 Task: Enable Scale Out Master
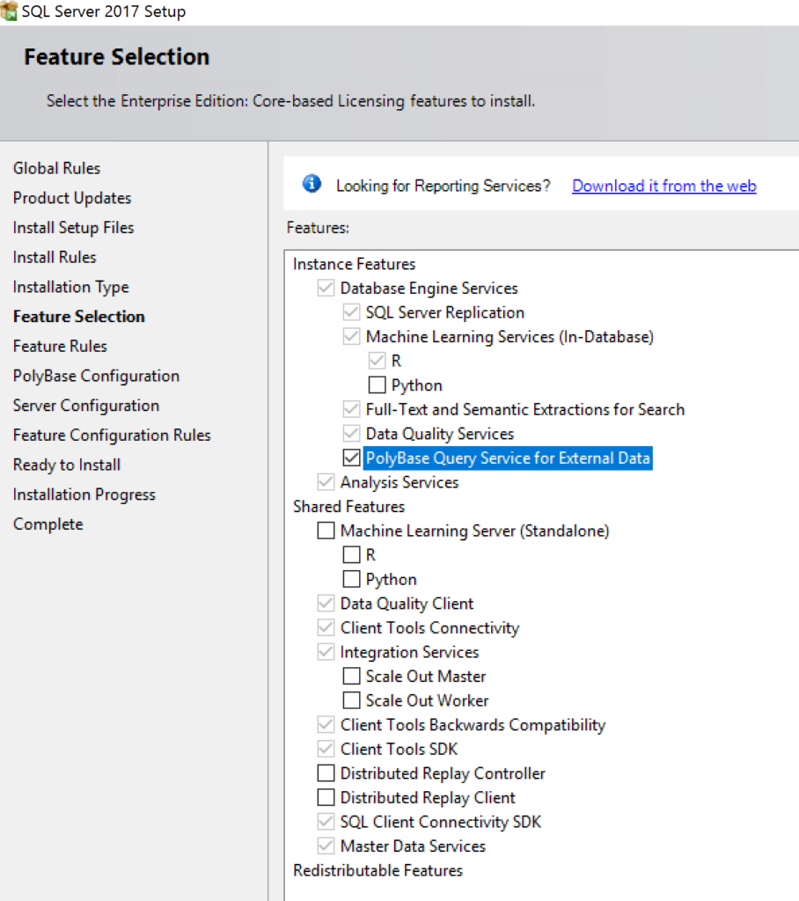click(351, 676)
